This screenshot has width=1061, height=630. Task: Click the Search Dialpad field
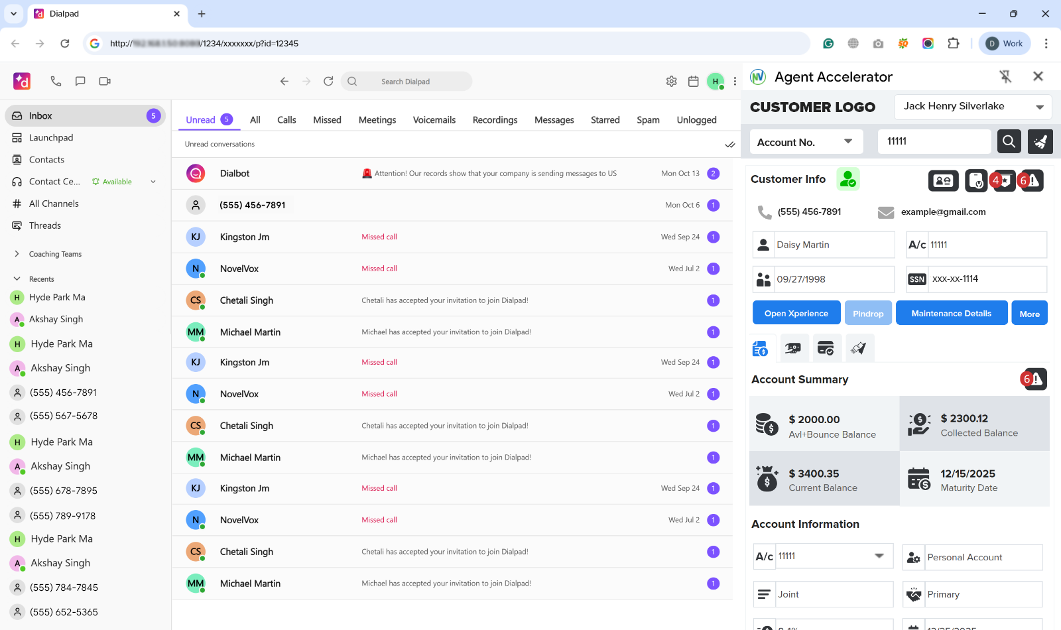(x=406, y=82)
